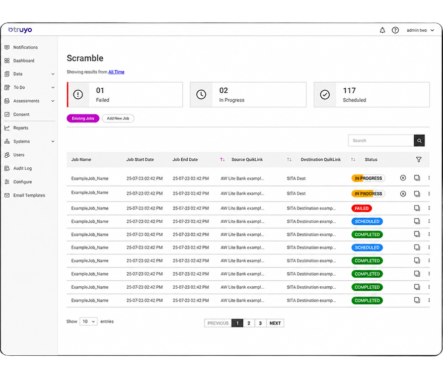
Task: Click the 01 Failed summary card
Action: point(125,95)
